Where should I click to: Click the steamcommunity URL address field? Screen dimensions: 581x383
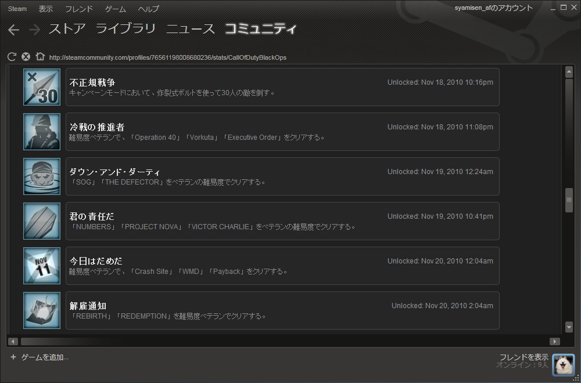[x=168, y=57]
